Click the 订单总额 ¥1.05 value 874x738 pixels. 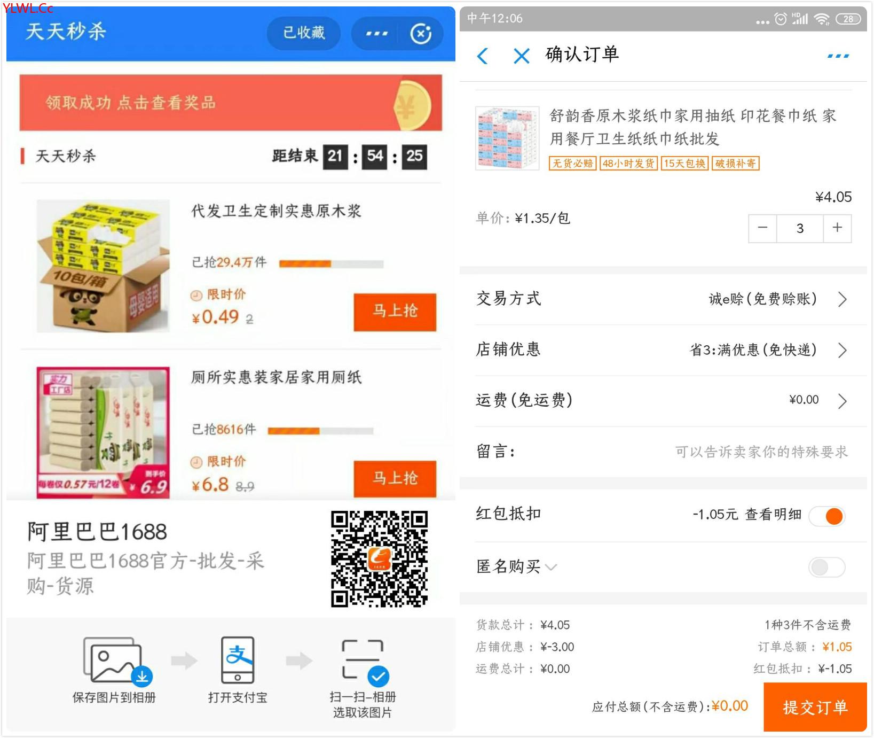pos(837,647)
